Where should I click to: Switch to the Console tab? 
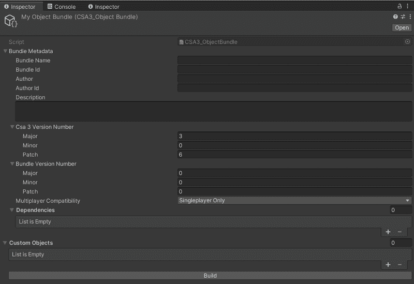[61, 7]
